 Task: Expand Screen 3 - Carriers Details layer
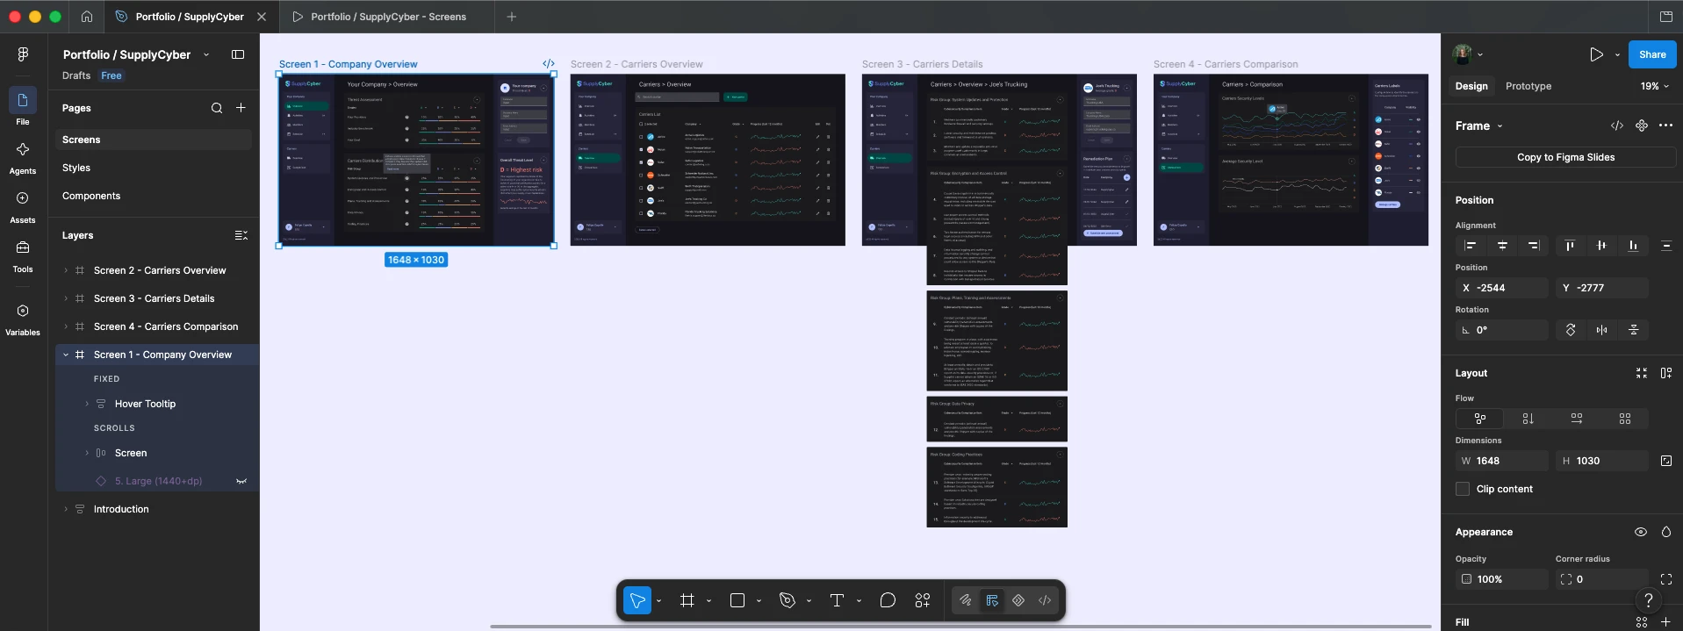[x=66, y=298]
